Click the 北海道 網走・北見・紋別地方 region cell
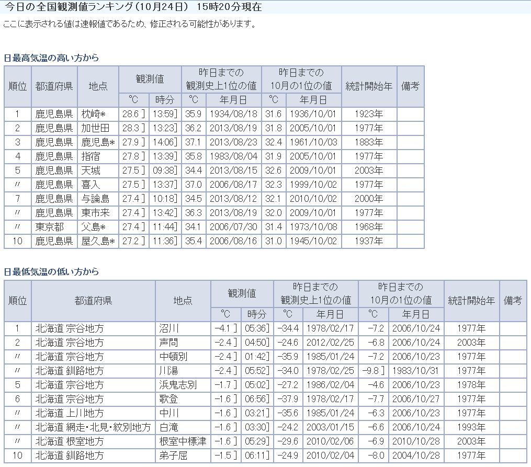Image resolution: width=531 pixels, height=467 pixels. 93,427
